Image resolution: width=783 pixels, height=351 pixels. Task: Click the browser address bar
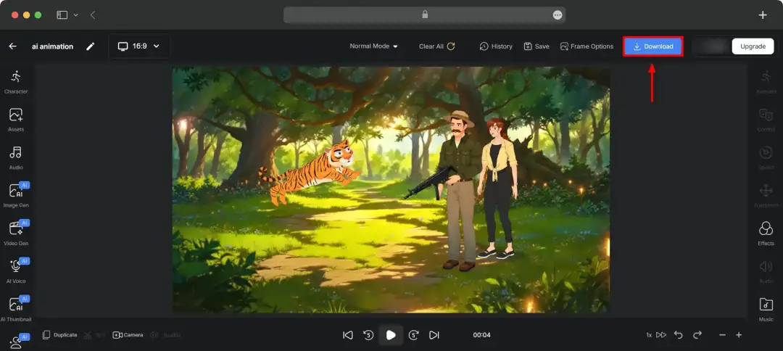point(424,15)
